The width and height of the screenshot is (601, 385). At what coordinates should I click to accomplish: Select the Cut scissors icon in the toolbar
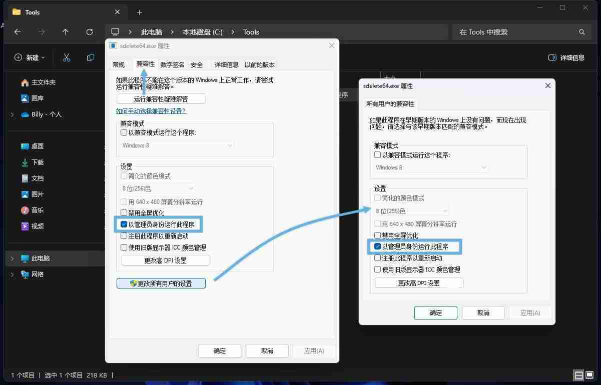pos(67,57)
